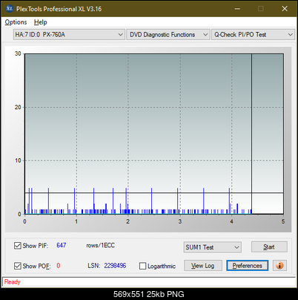Click the orange info icon button
The height and width of the screenshot is (300, 298).
[279, 266]
